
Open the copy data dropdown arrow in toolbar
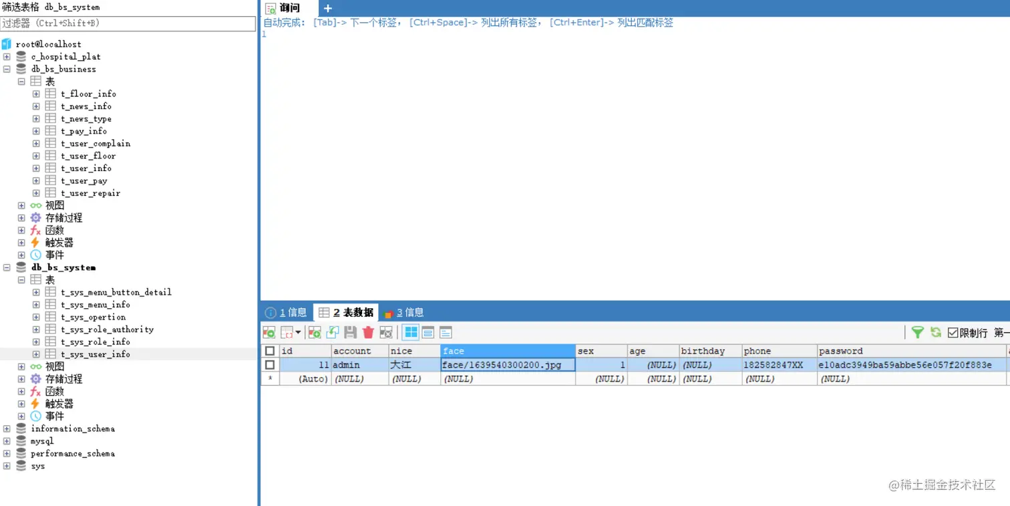(298, 332)
